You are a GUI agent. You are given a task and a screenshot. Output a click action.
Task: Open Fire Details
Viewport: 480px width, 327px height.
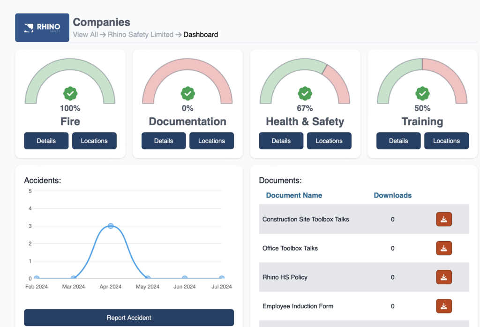46,141
